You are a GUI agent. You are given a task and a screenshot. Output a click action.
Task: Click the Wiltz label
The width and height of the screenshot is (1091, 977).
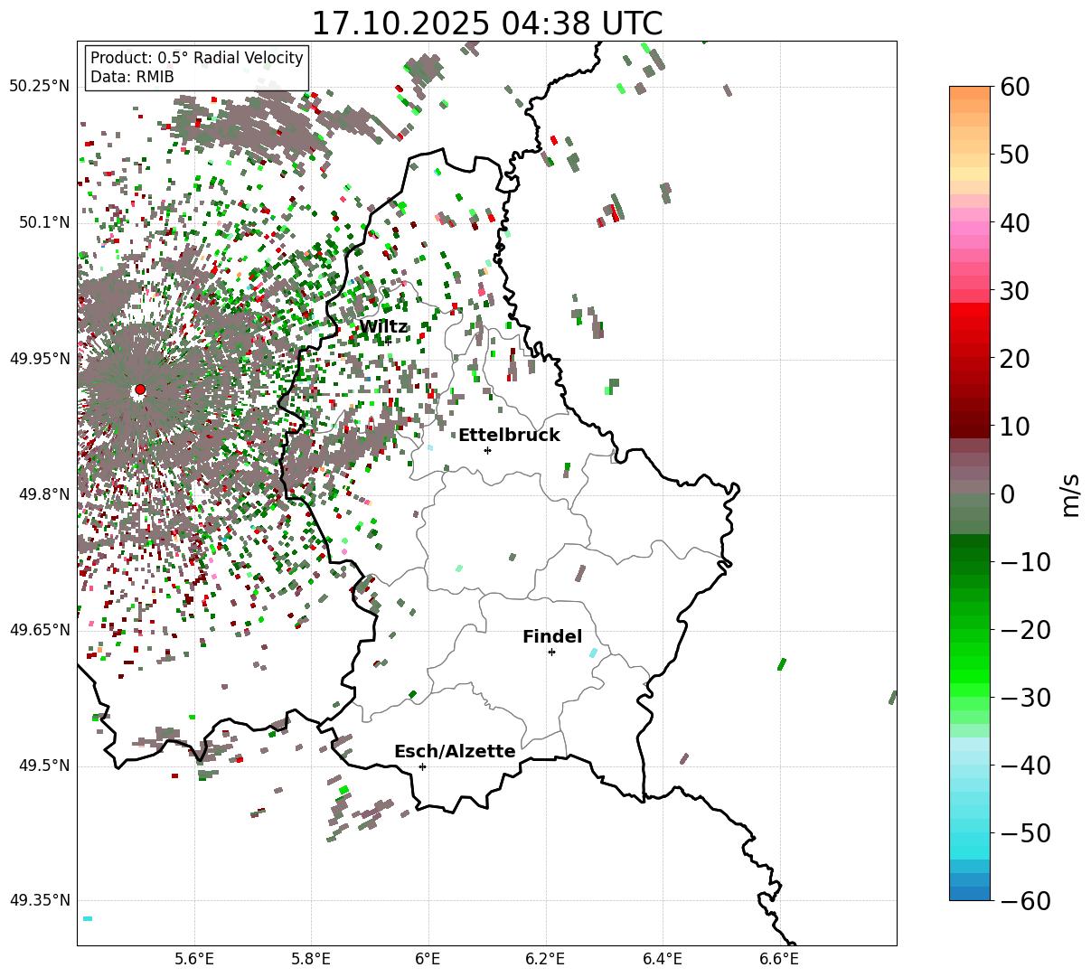(x=383, y=327)
